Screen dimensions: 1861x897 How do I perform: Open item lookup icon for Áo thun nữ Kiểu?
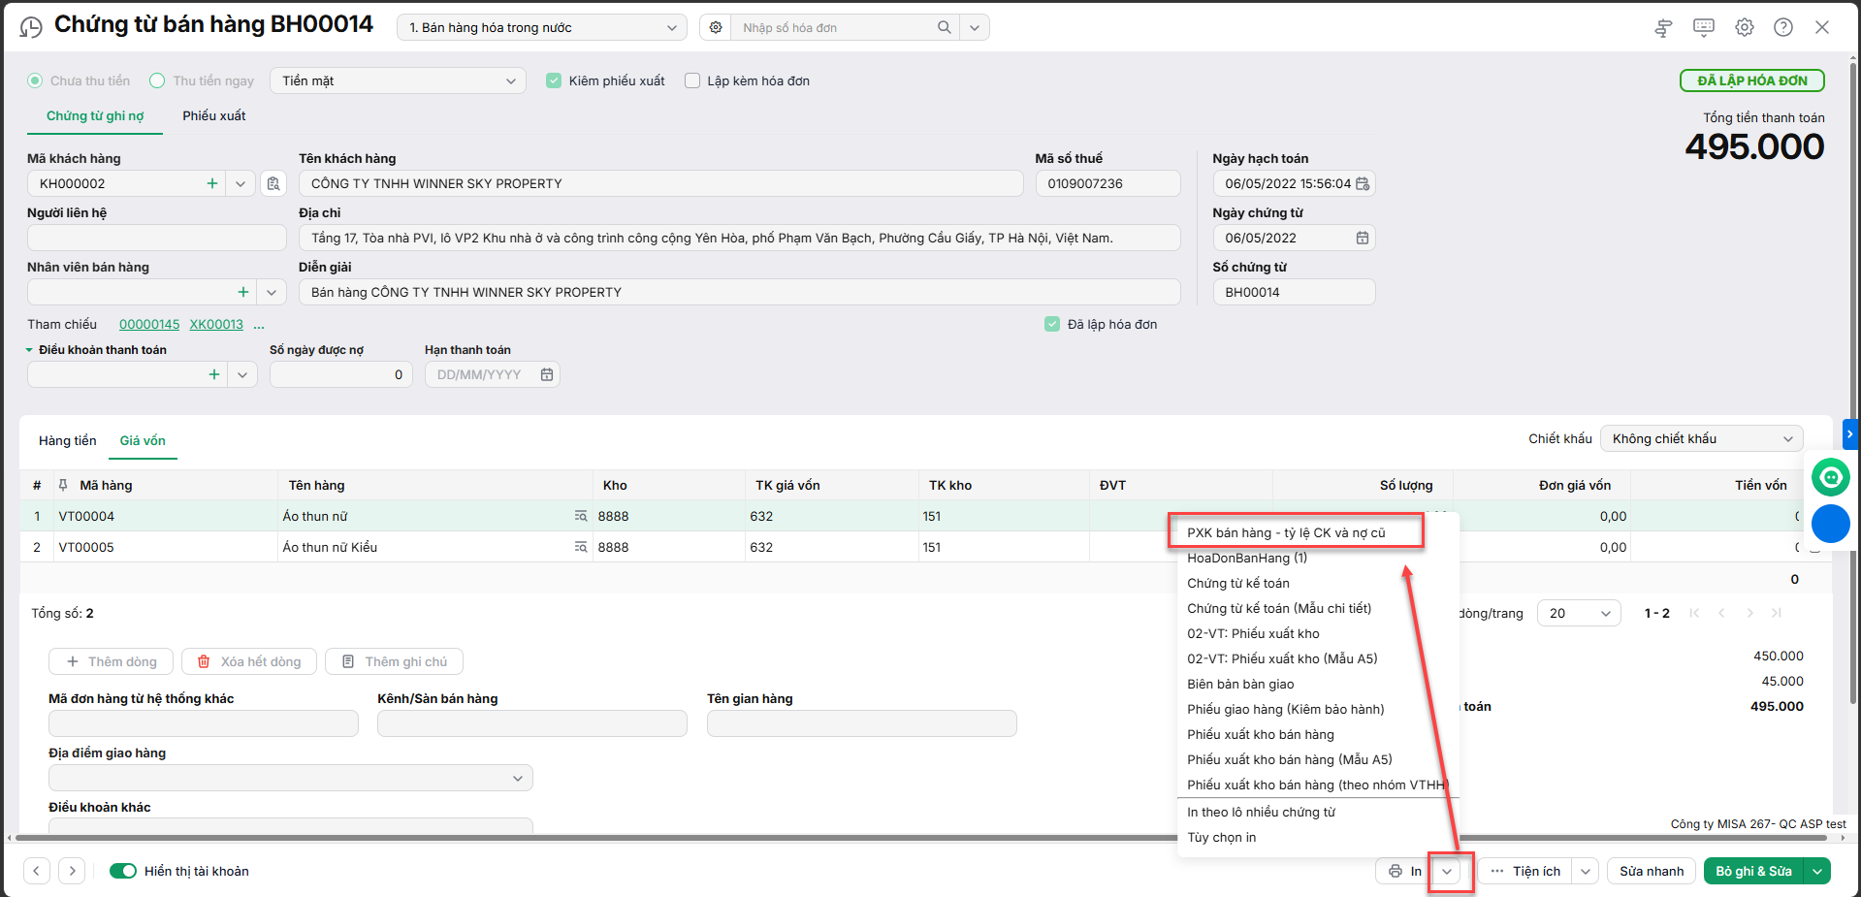point(581,547)
